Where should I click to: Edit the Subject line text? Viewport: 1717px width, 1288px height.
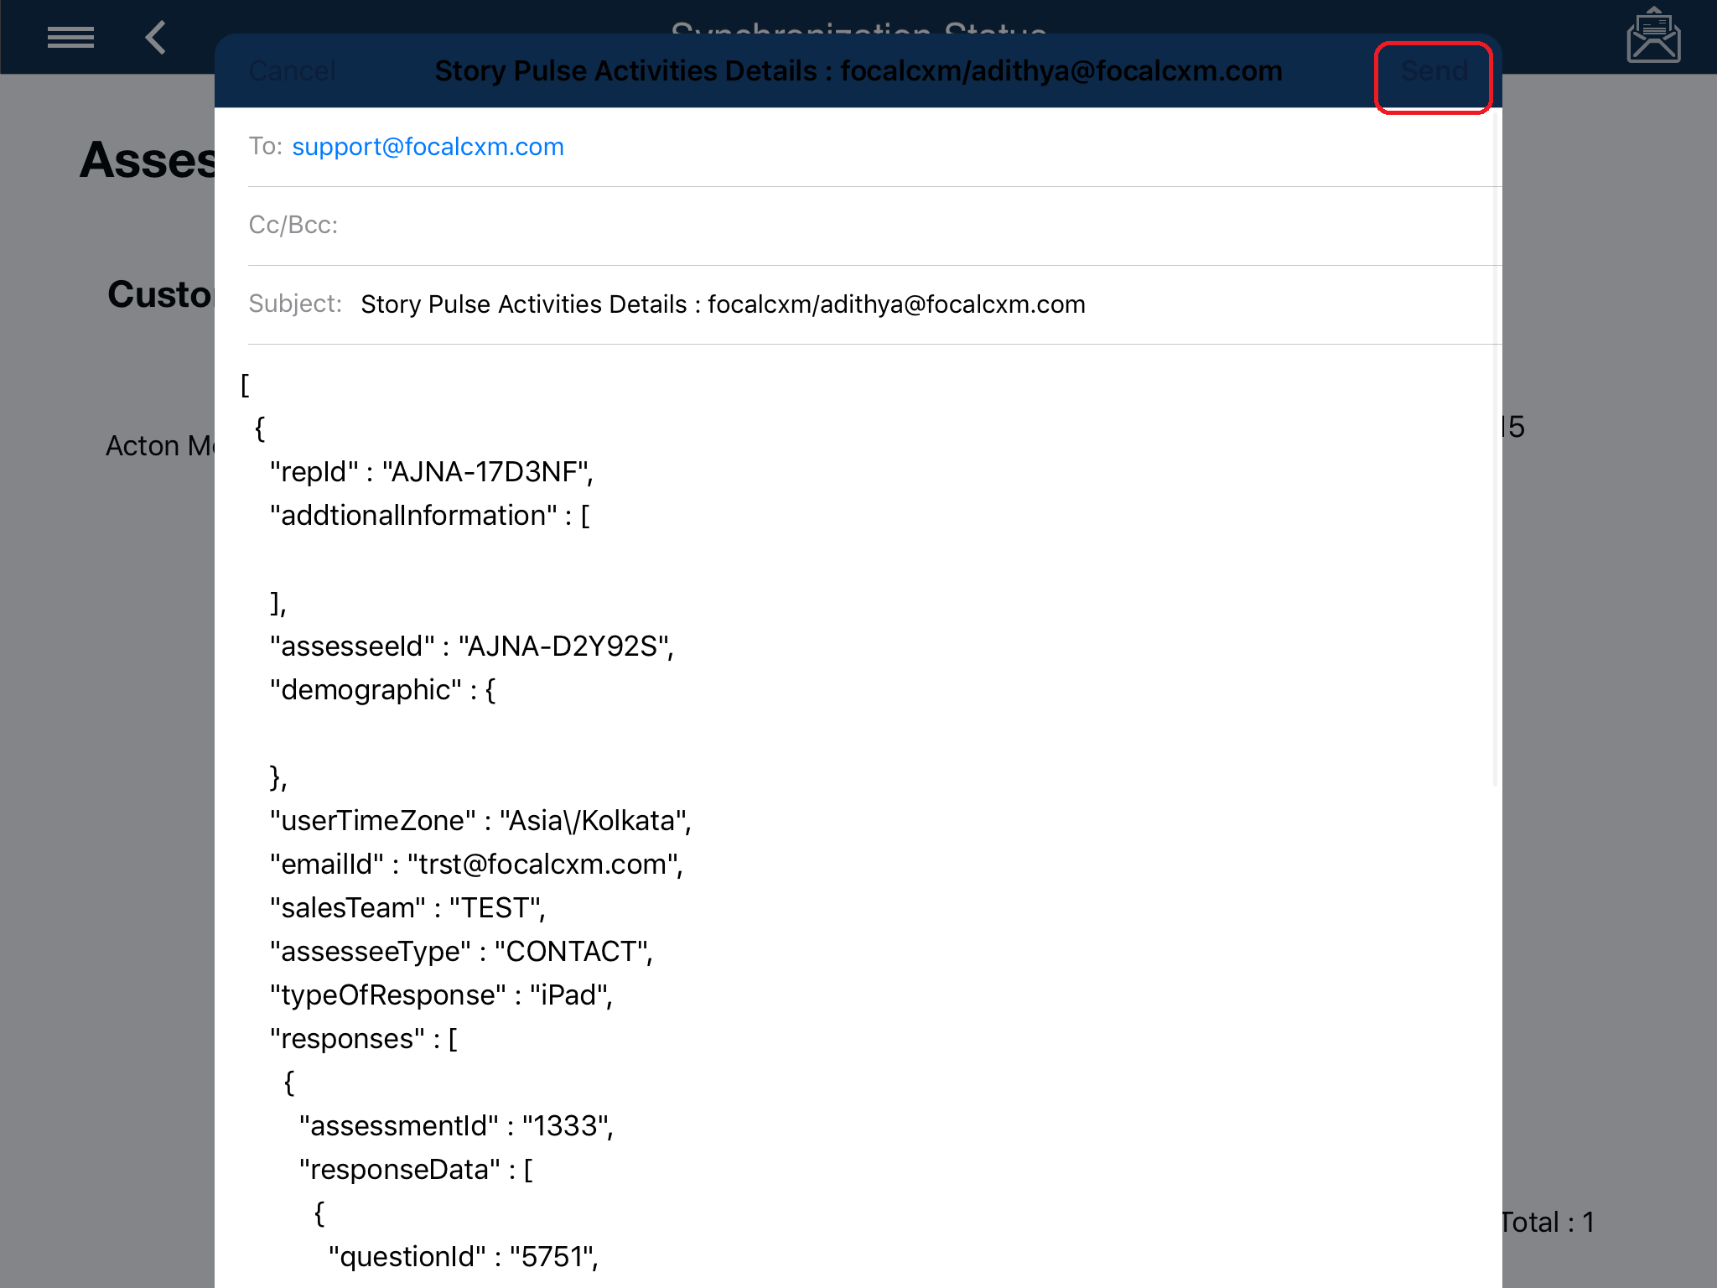click(723, 304)
